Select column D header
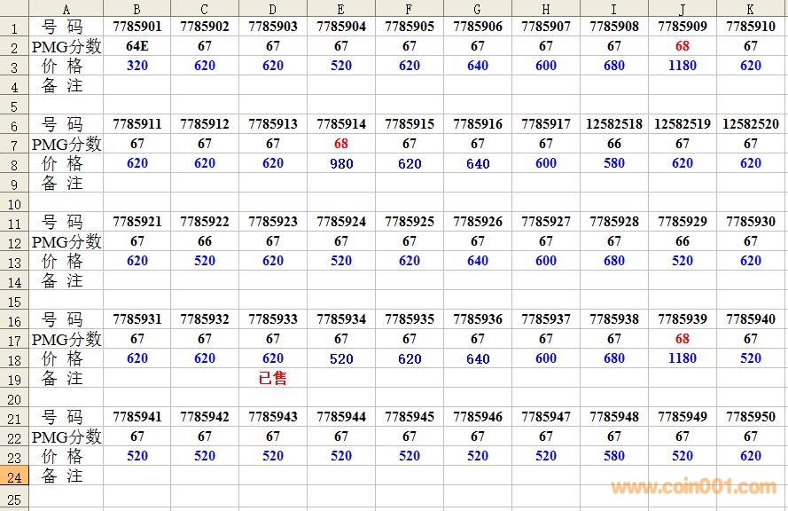The width and height of the screenshot is (788, 511). pyautogui.click(x=273, y=9)
